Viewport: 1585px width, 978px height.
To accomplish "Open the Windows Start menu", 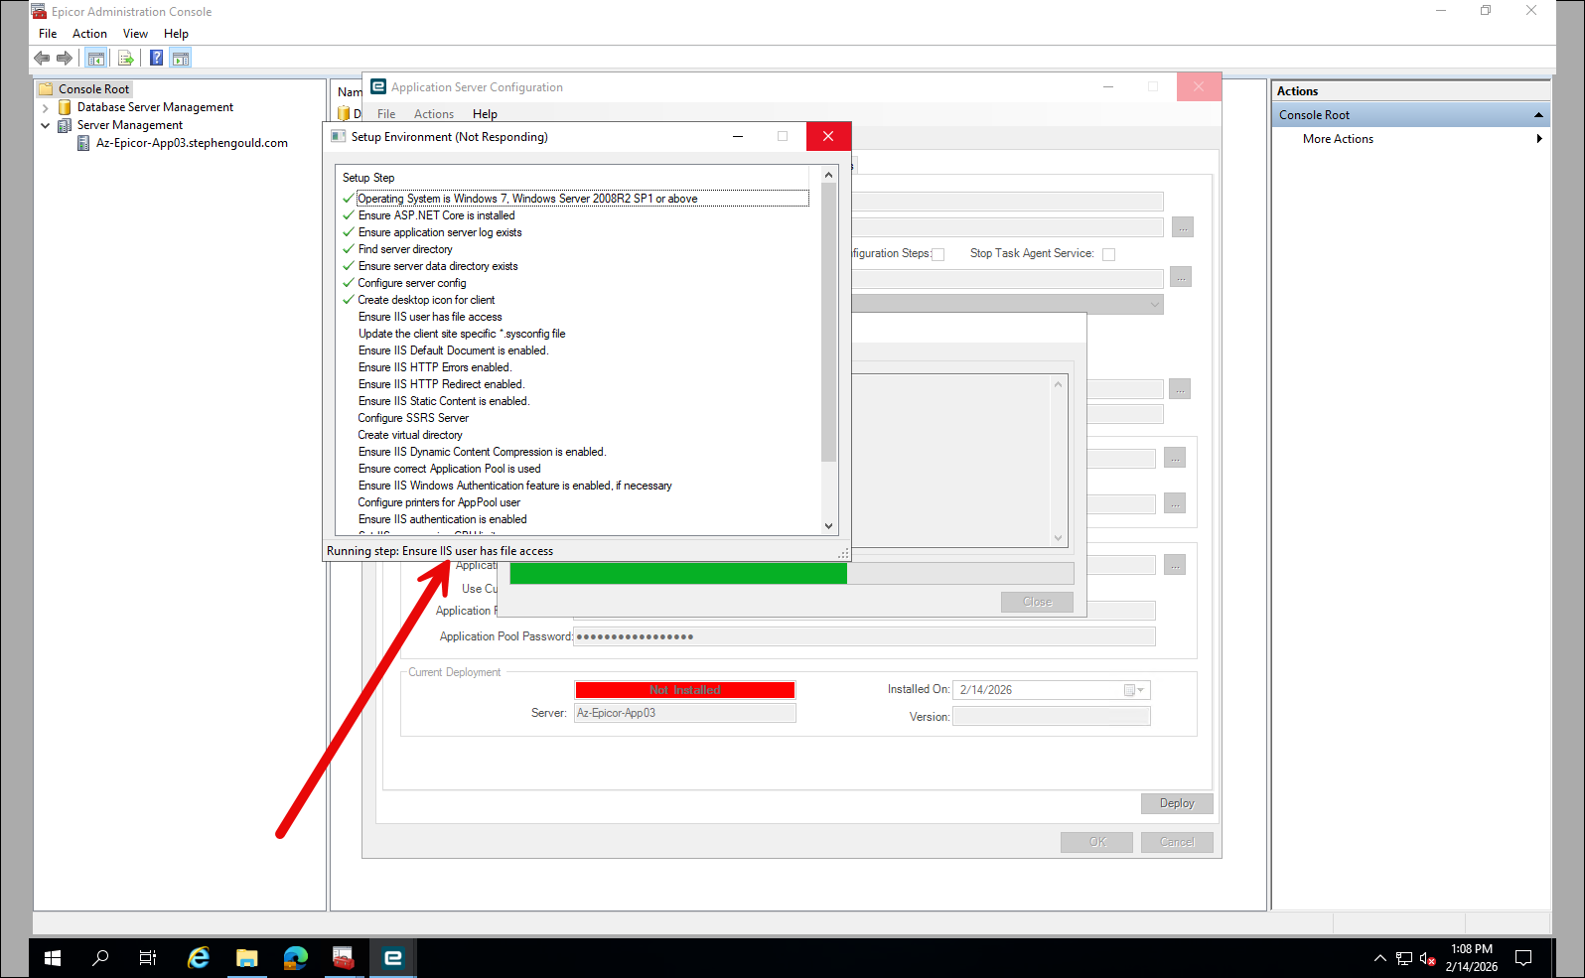I will click(x=53, y=958).
